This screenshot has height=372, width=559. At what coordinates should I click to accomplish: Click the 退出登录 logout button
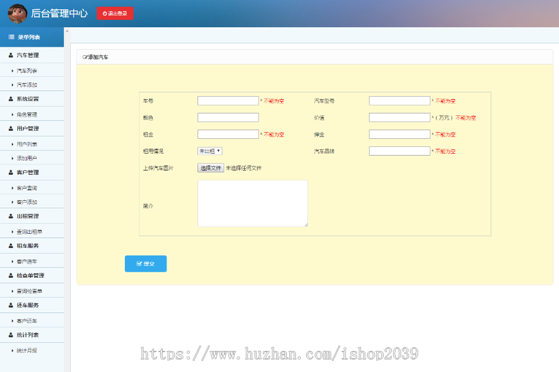tap(115, 14)
